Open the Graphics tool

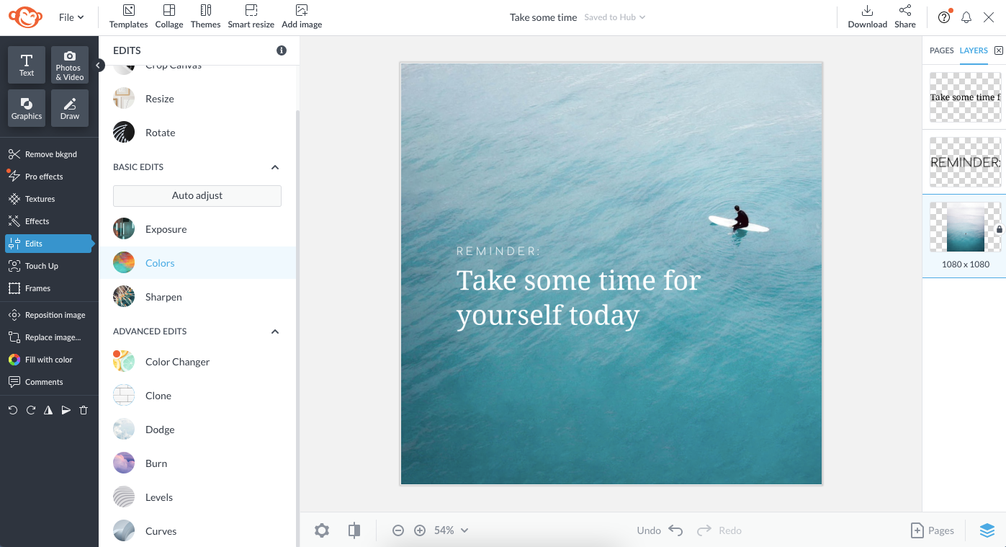(x=27, y=108)
